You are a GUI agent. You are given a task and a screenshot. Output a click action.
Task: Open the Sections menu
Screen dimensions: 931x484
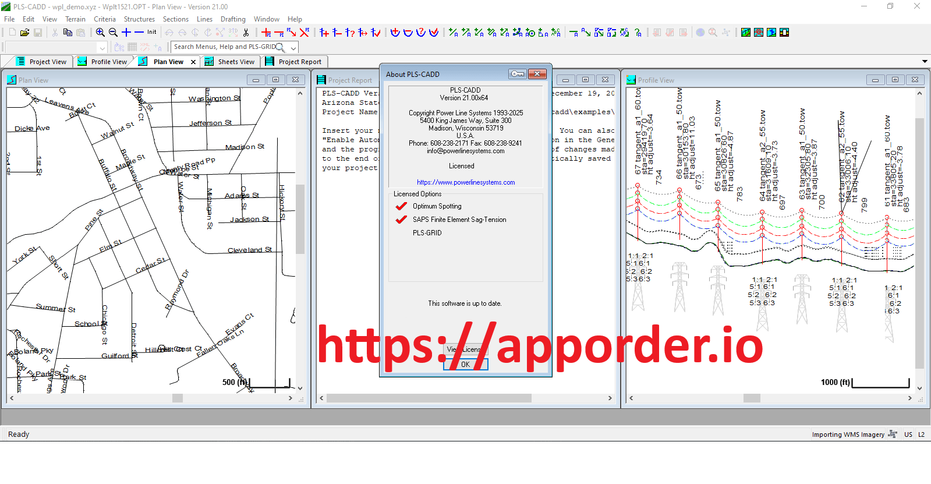point(176,19)
